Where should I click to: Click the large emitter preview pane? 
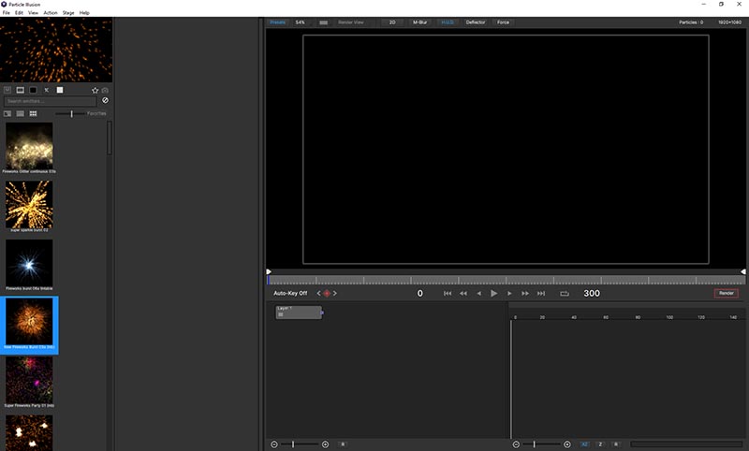click(x=56, y=50)
